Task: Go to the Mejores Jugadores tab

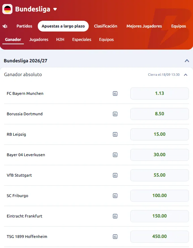Action: 144,26
